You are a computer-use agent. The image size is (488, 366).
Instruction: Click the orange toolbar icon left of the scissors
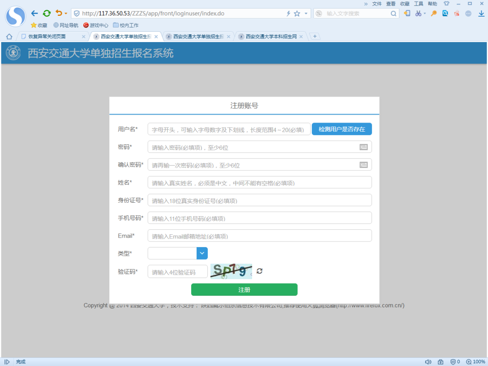pyautogui.click(x=407, y=14)
